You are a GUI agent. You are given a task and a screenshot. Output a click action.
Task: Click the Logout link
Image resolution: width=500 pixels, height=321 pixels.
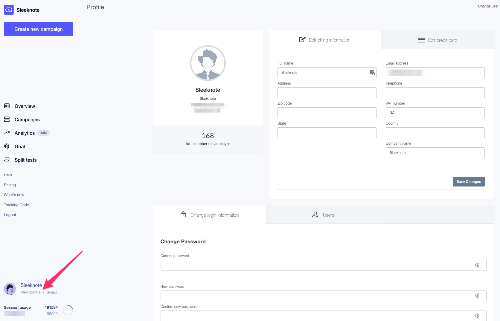[10, 215]
